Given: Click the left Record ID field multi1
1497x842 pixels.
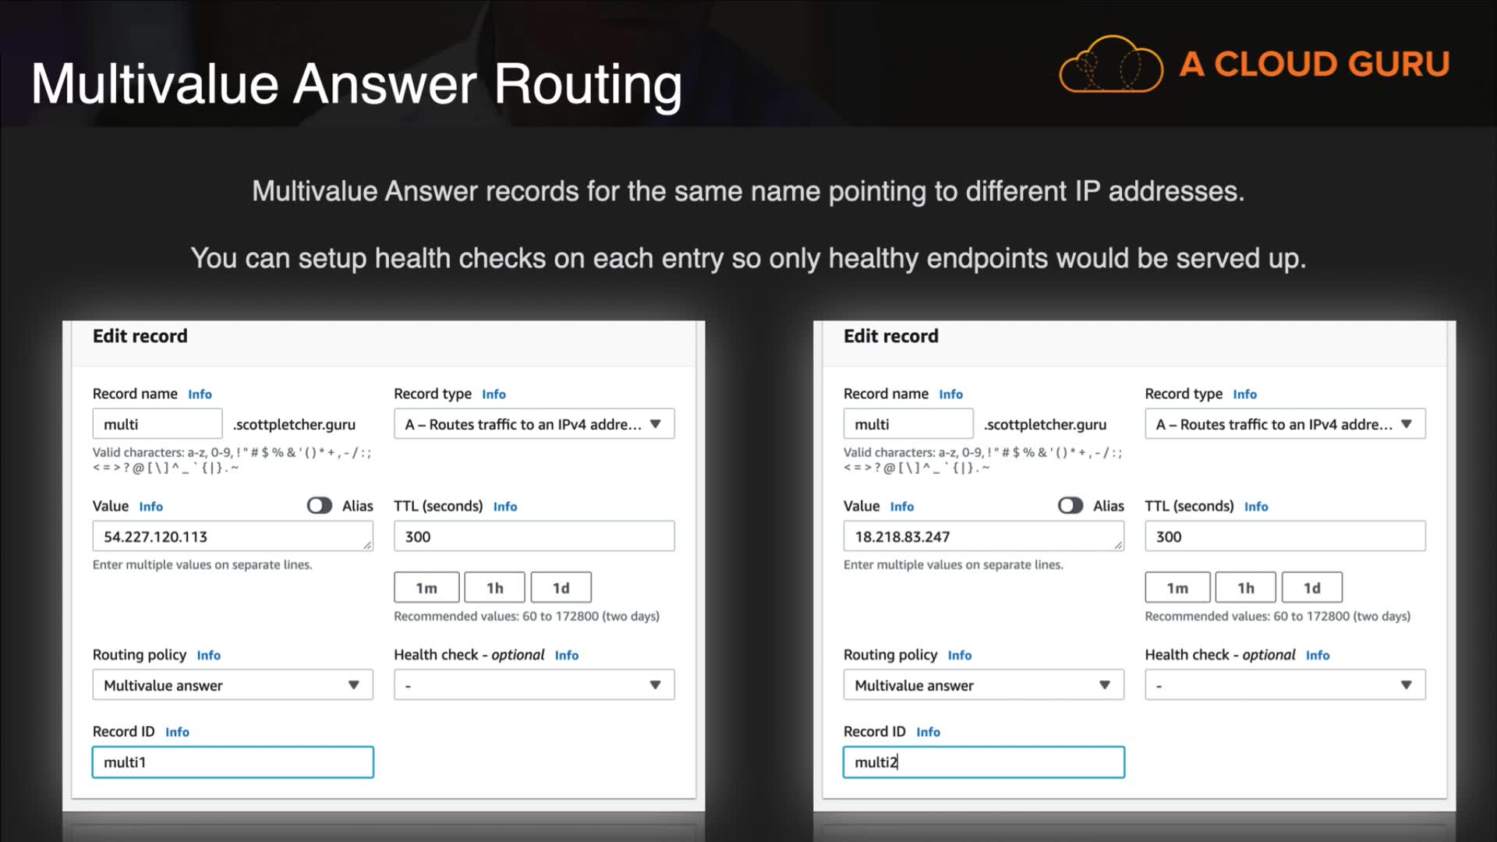Looking at the screenshot, I should click(232, 762).
